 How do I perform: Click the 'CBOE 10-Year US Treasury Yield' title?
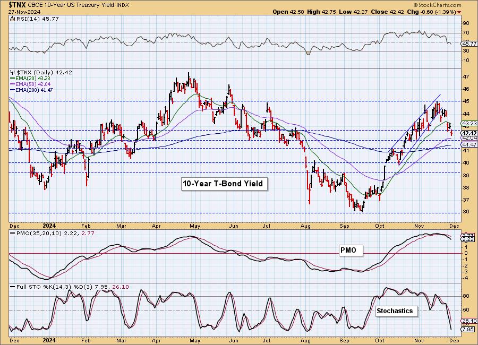point(72,5)
